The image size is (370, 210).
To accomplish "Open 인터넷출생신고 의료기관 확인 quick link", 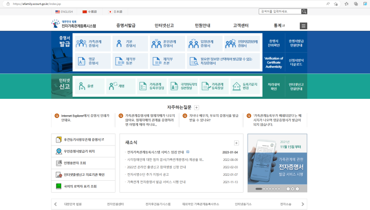I will pos(83,175).
